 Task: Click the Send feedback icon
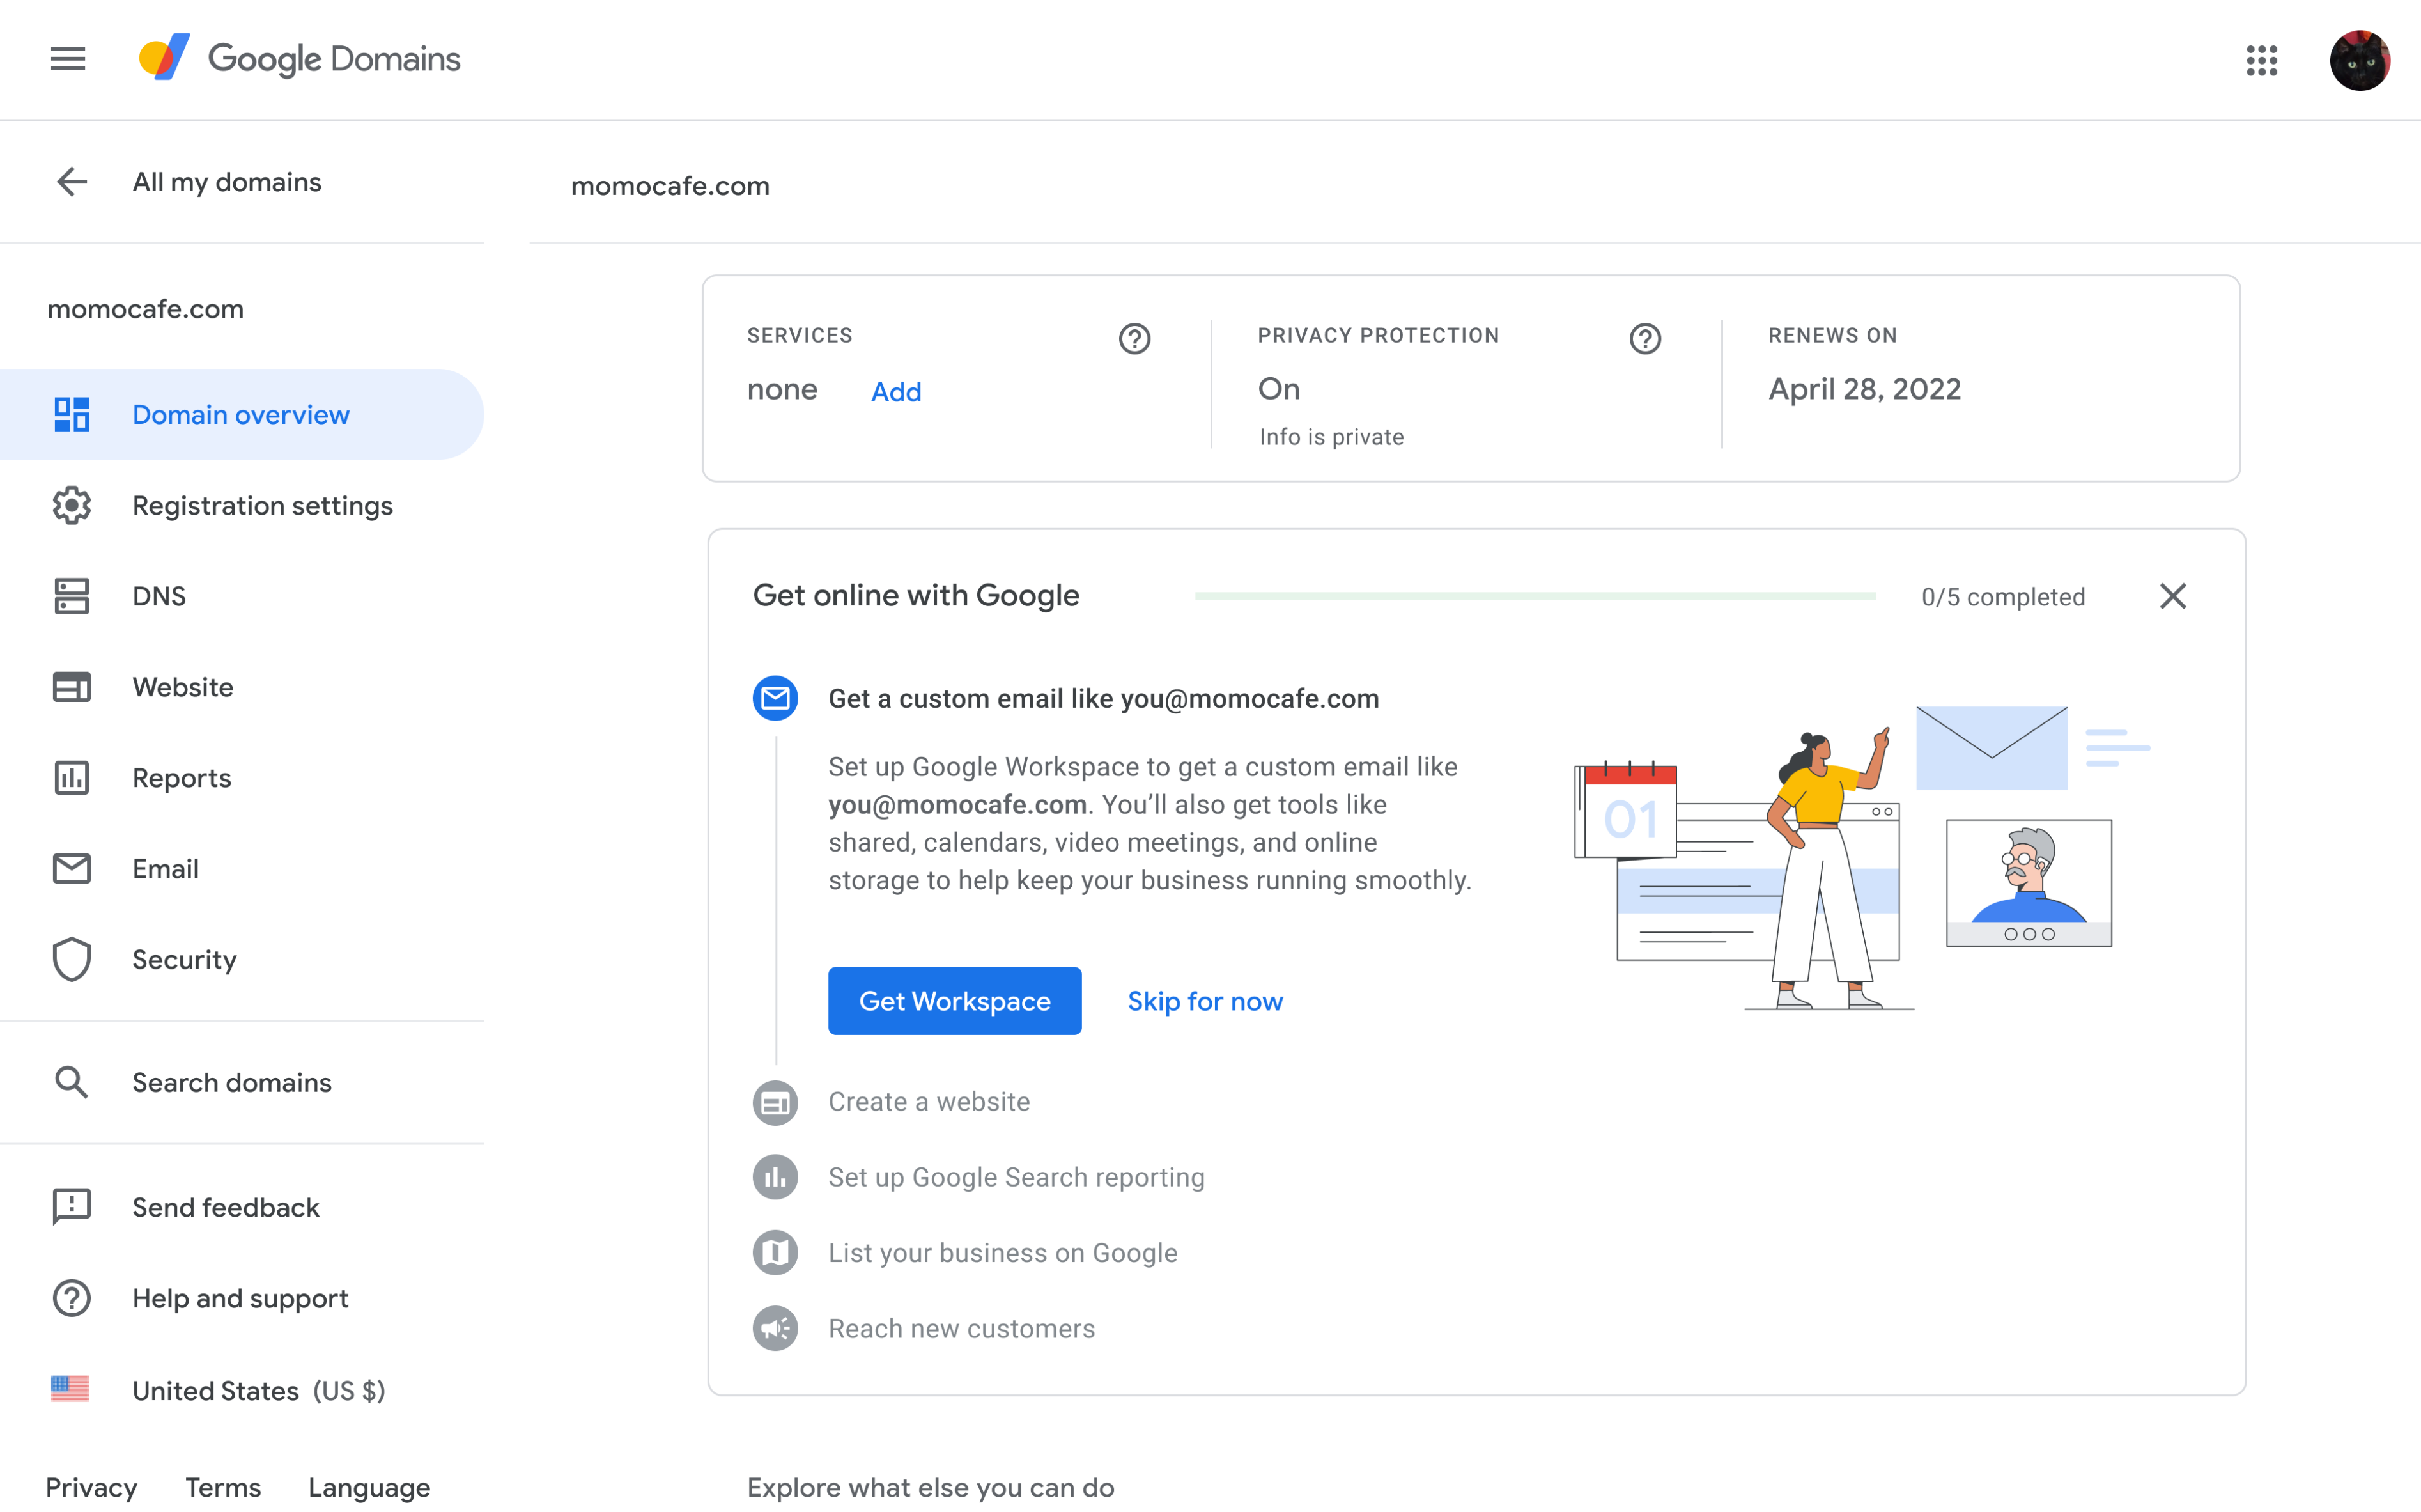[72, 1207]
